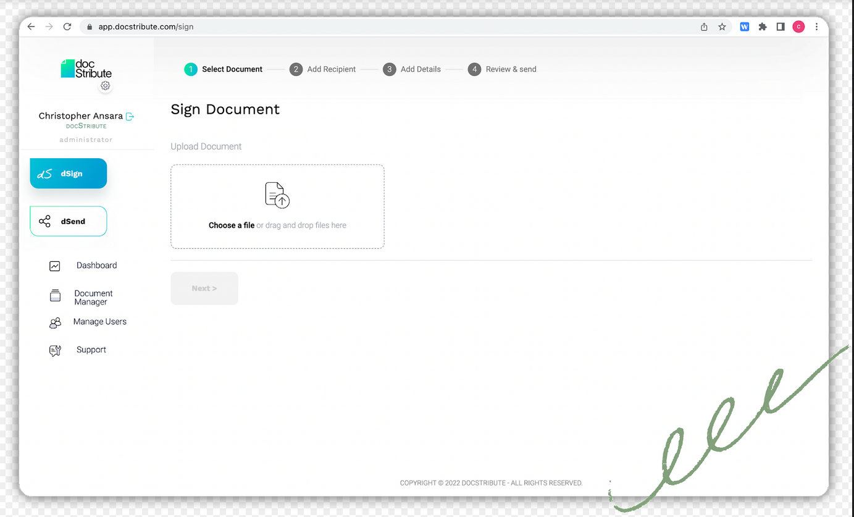This screenshot has width=854, height=517.
Task: Open settings gear under the logo
Action: 105,86
